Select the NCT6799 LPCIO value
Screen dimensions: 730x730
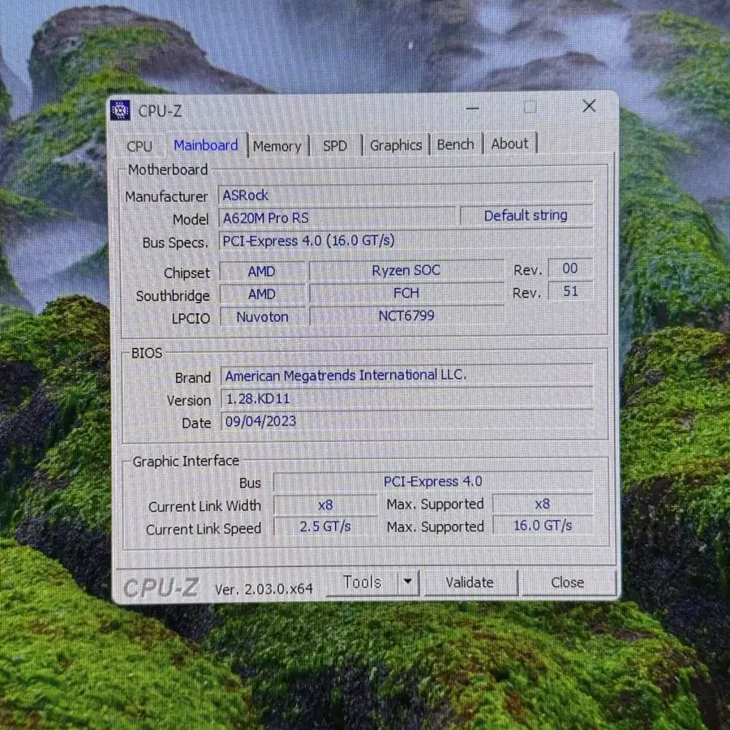coord(406,316)
